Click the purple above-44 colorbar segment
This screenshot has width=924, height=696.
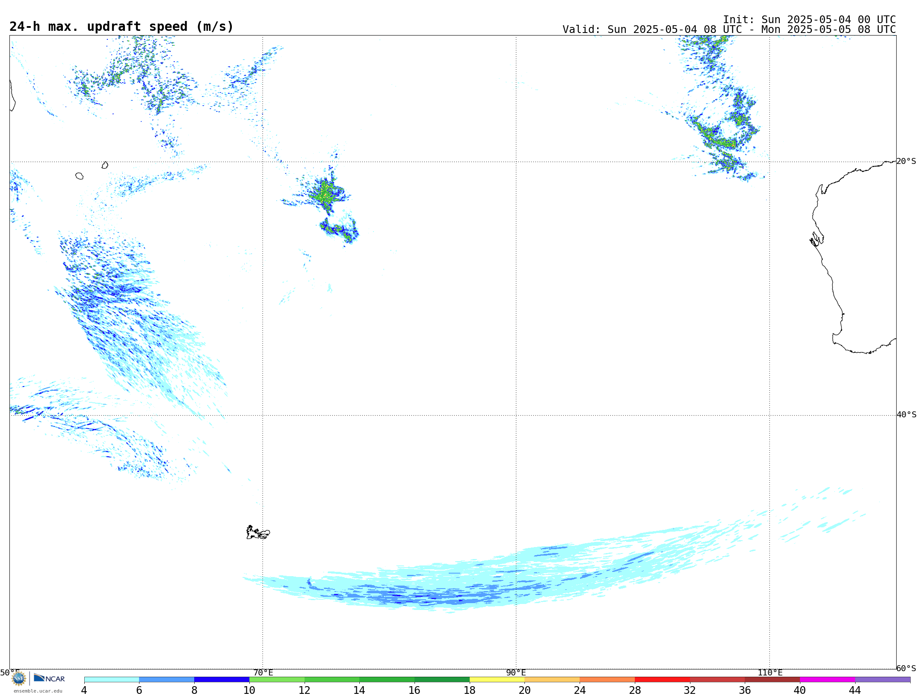pos(883,679)
